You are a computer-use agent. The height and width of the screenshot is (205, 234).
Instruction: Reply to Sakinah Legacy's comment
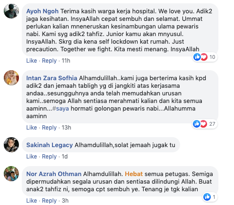(49, 157)
